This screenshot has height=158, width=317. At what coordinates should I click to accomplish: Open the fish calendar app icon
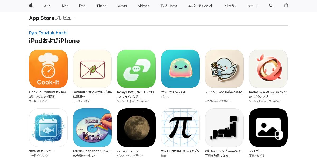pos(48,128)
